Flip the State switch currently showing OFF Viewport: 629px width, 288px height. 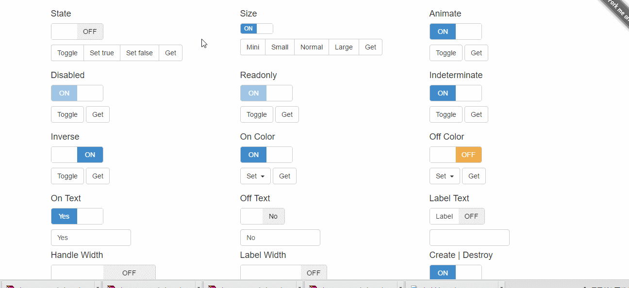(x=77, y=32)
